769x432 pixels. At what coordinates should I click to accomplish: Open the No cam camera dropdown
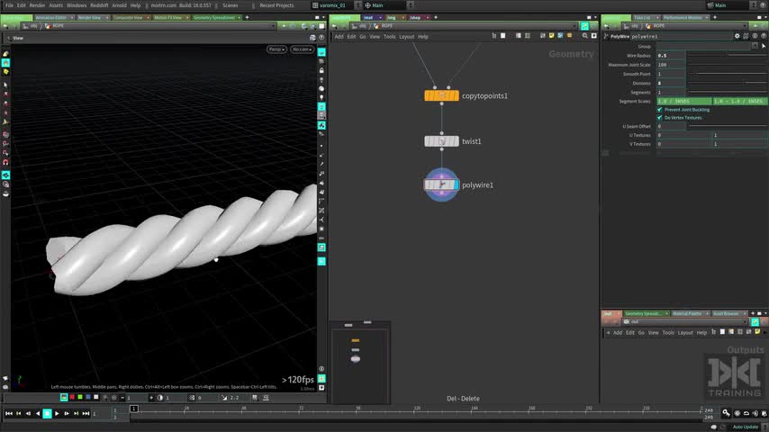[x=302, y=49]
